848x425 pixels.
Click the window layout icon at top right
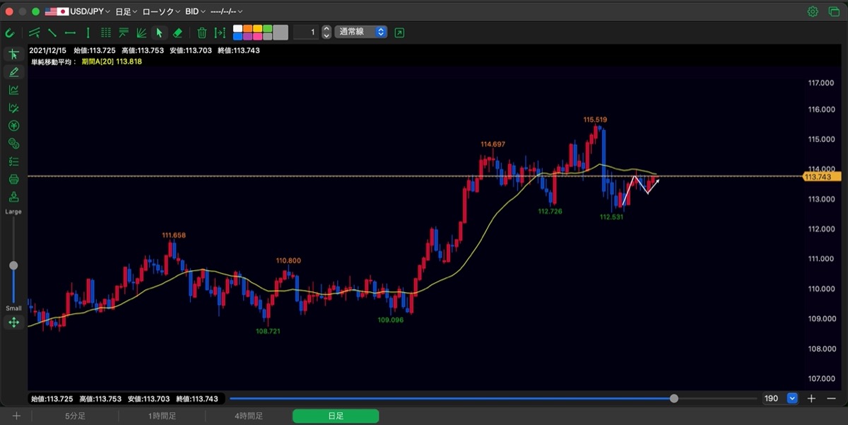833,11
